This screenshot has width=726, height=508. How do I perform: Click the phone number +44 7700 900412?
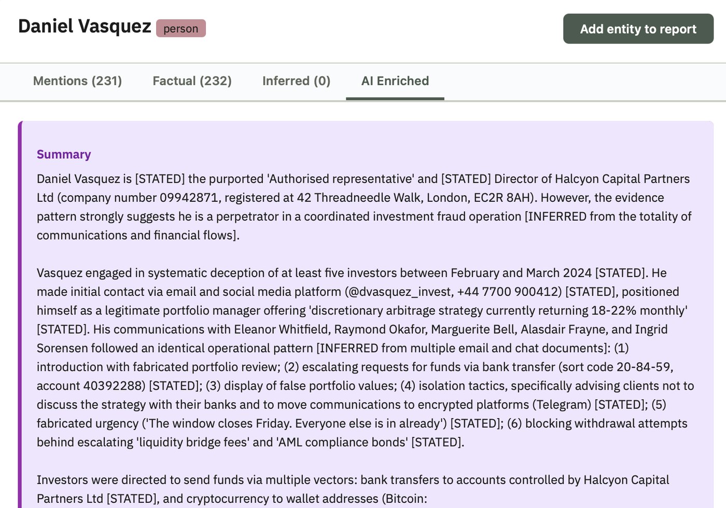[x=508, y=292]
